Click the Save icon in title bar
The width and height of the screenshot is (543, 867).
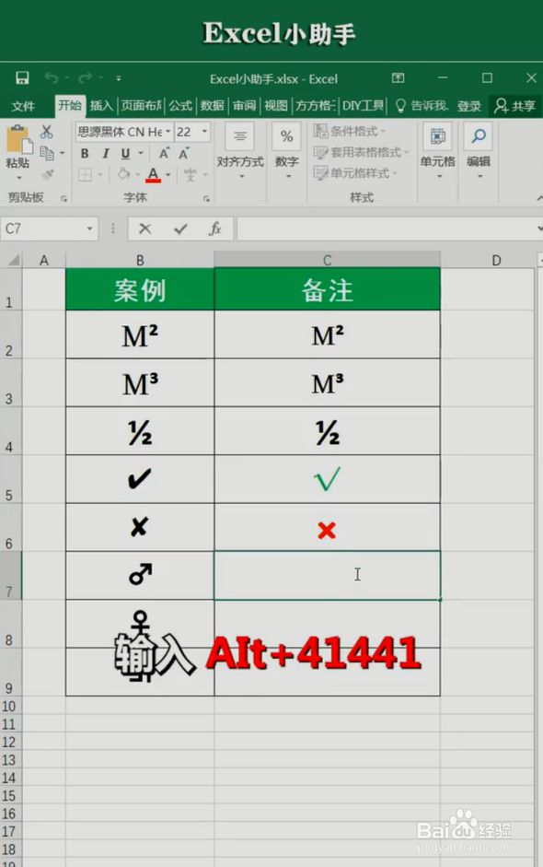pos(22,78)
